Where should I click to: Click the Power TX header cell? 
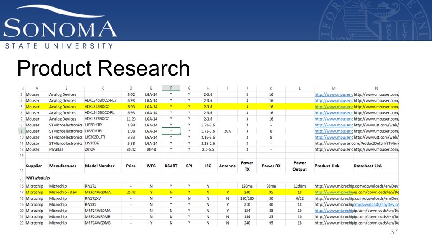click(x=247, y=166)
